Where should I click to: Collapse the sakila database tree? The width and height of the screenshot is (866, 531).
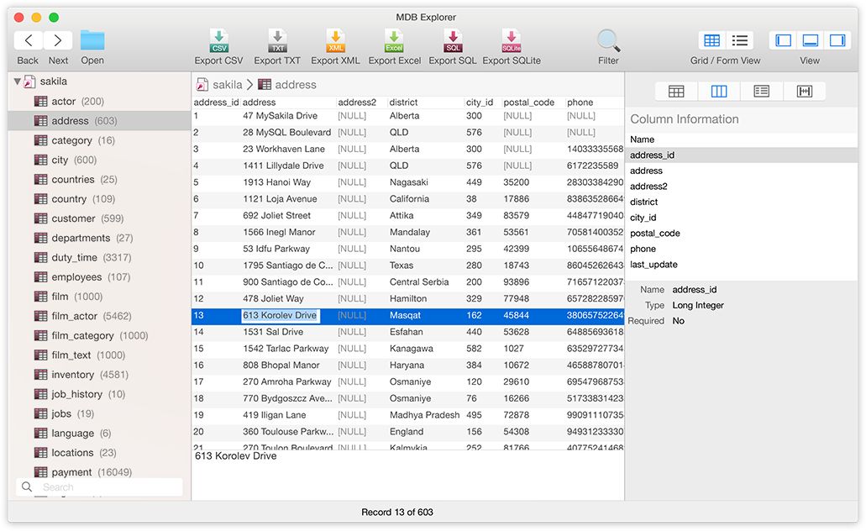click(x=18, y=81)
